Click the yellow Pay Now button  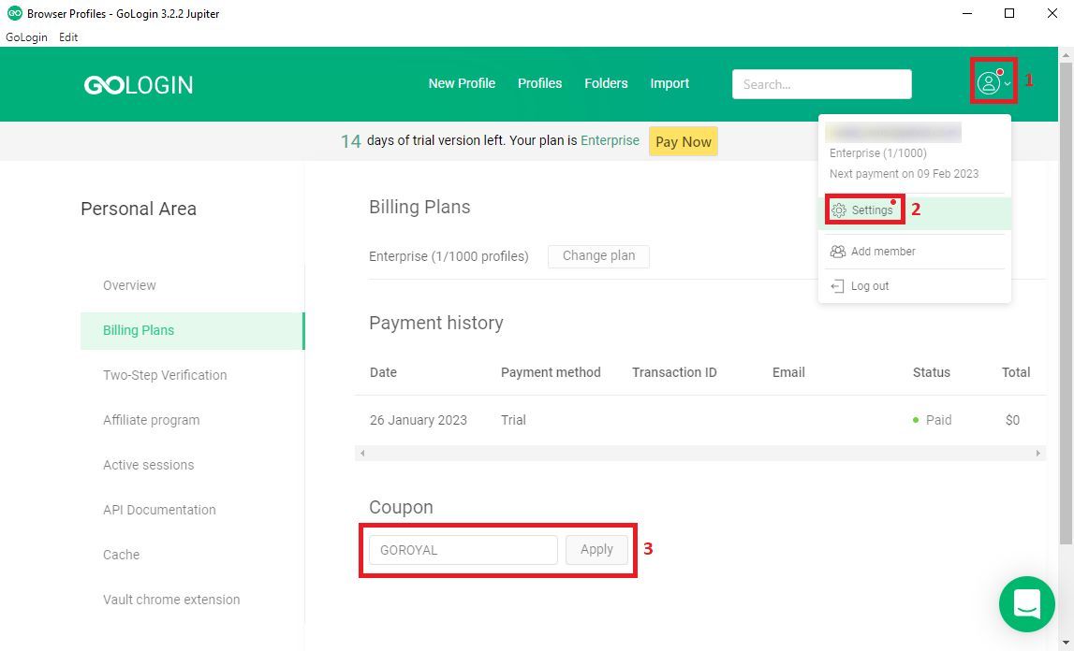click(683, 141)
